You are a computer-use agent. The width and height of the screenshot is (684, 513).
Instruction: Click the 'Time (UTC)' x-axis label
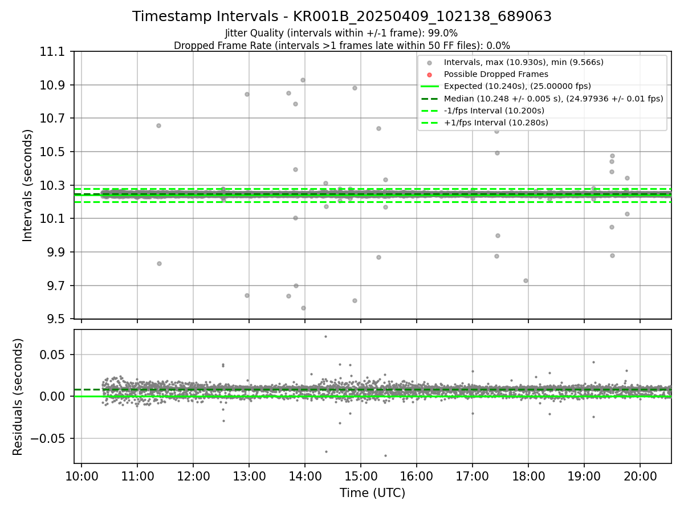(372, 493)
